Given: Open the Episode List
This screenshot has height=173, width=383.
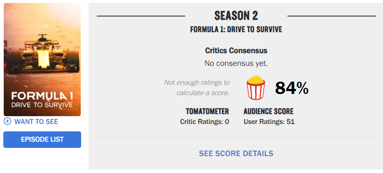Looking at the screenshot, I should pos(42,140).
